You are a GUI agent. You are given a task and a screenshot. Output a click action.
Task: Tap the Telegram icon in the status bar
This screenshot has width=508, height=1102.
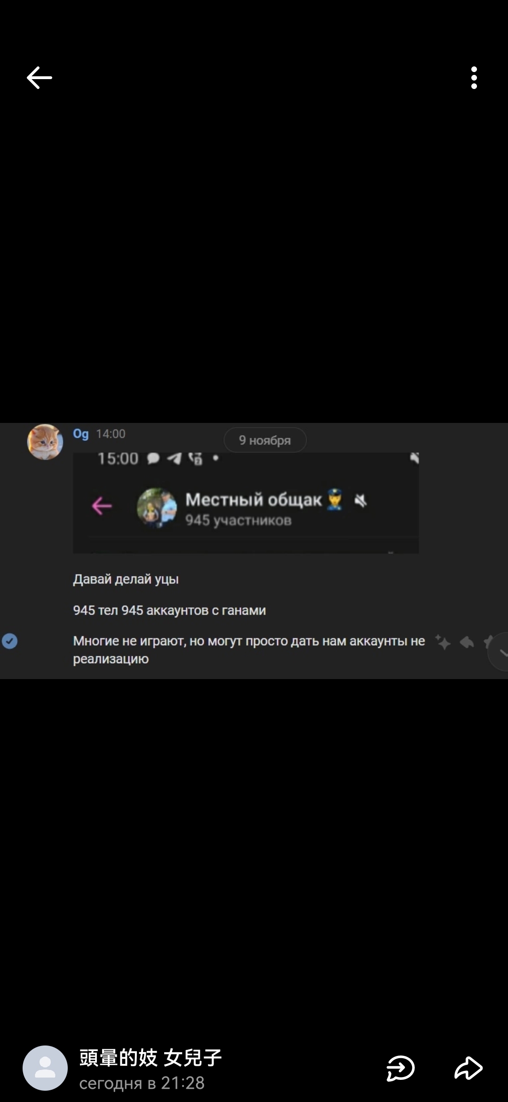pos(174,458)
